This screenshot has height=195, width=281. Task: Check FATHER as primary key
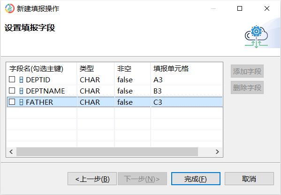pos(12,102)
